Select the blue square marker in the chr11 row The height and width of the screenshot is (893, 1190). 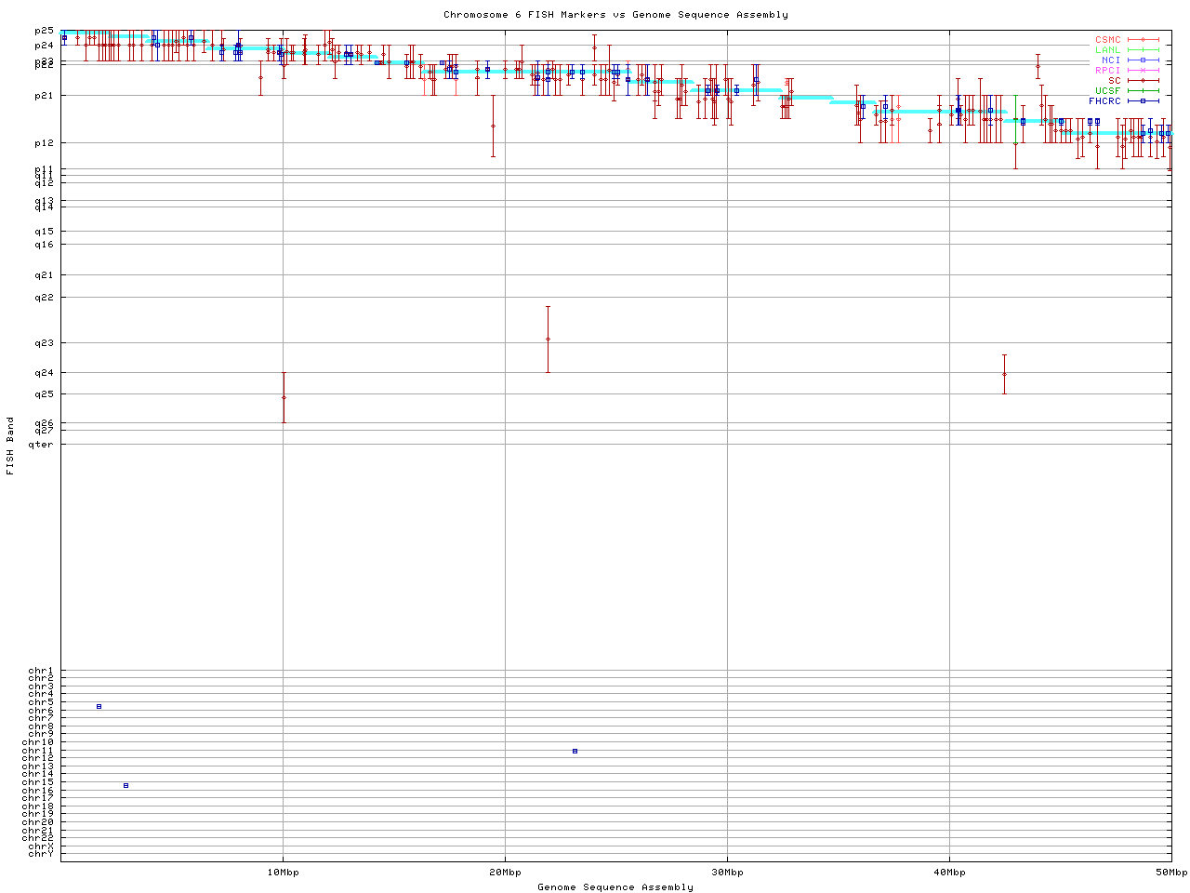tap(575, 751)
